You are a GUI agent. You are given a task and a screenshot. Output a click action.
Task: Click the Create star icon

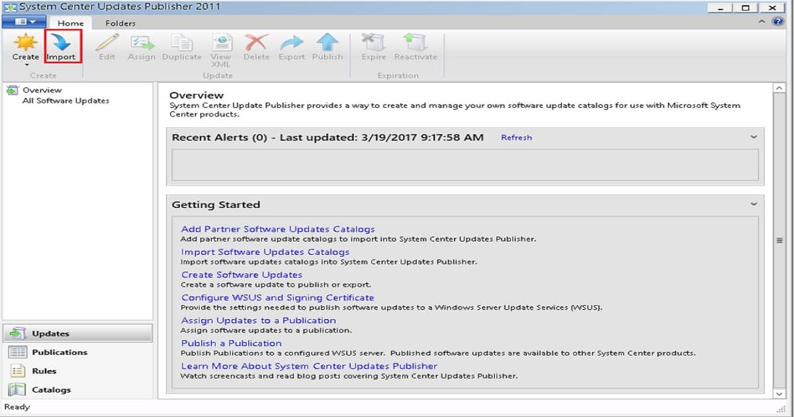[x=26, y=42]
